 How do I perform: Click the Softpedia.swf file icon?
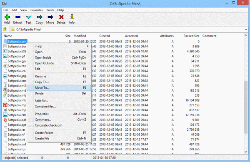[5, 145]
